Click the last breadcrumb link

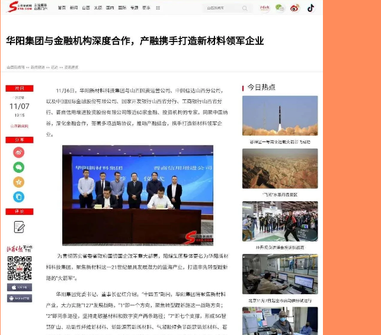(71, 67)
